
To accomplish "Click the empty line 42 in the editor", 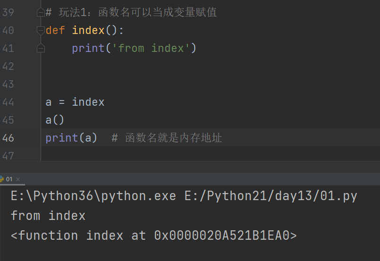I will (142, 66).
